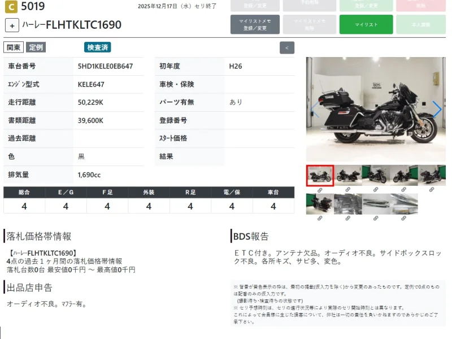
Task: Select the red-bordered first thumbnail
Action: tap(320, 176)
